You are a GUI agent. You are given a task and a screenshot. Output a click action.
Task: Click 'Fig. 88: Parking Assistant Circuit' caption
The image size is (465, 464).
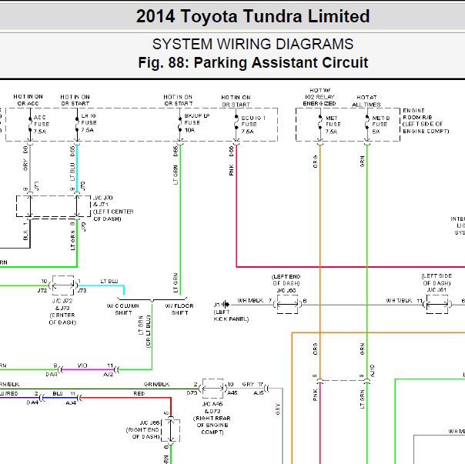[253, 62]
